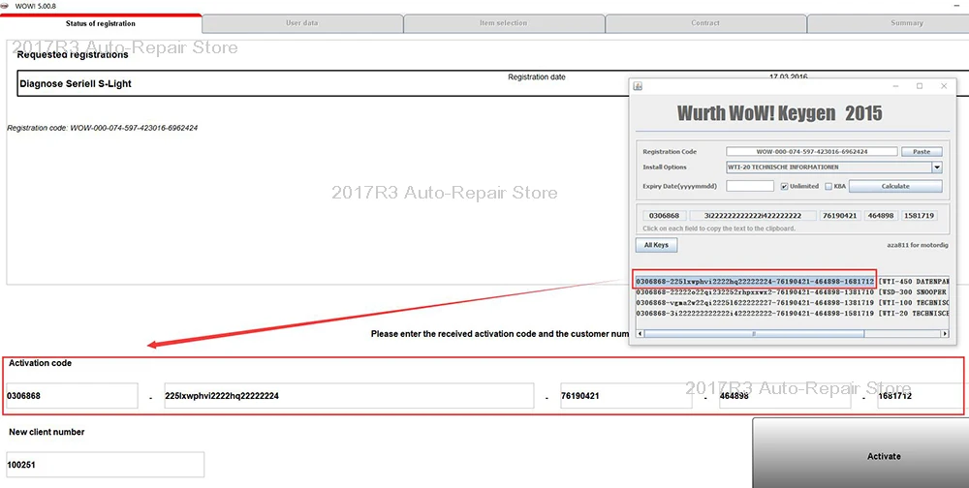
Task: Select the Status of registration tab
Action: coord(101,23)
